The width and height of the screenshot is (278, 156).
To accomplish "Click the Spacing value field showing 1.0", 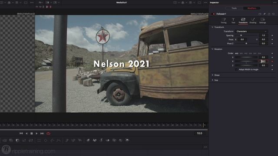I will click(263, 36).
